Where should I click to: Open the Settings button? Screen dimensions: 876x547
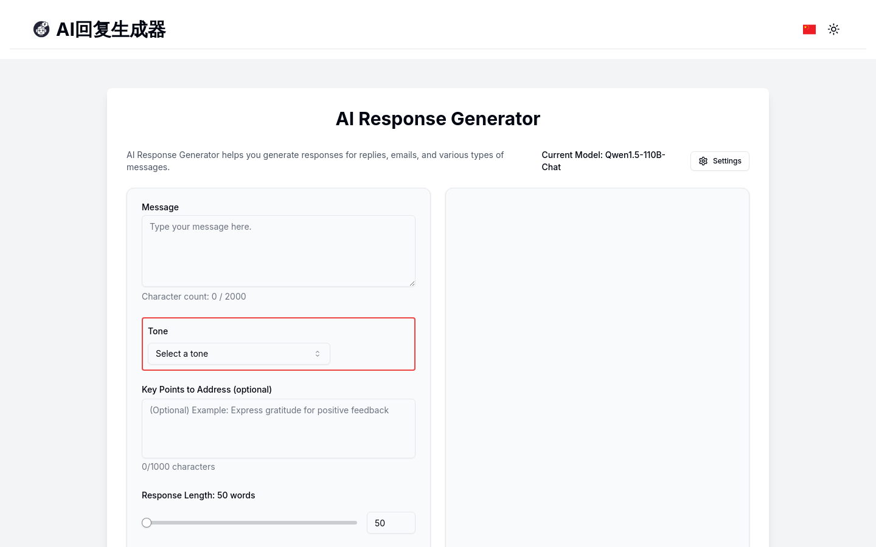(720, 161)
